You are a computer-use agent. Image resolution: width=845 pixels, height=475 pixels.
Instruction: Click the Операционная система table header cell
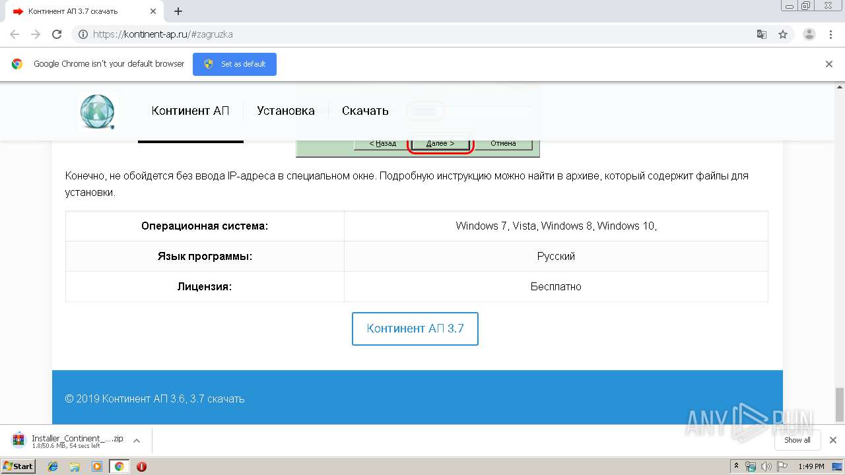pos(205,226)
